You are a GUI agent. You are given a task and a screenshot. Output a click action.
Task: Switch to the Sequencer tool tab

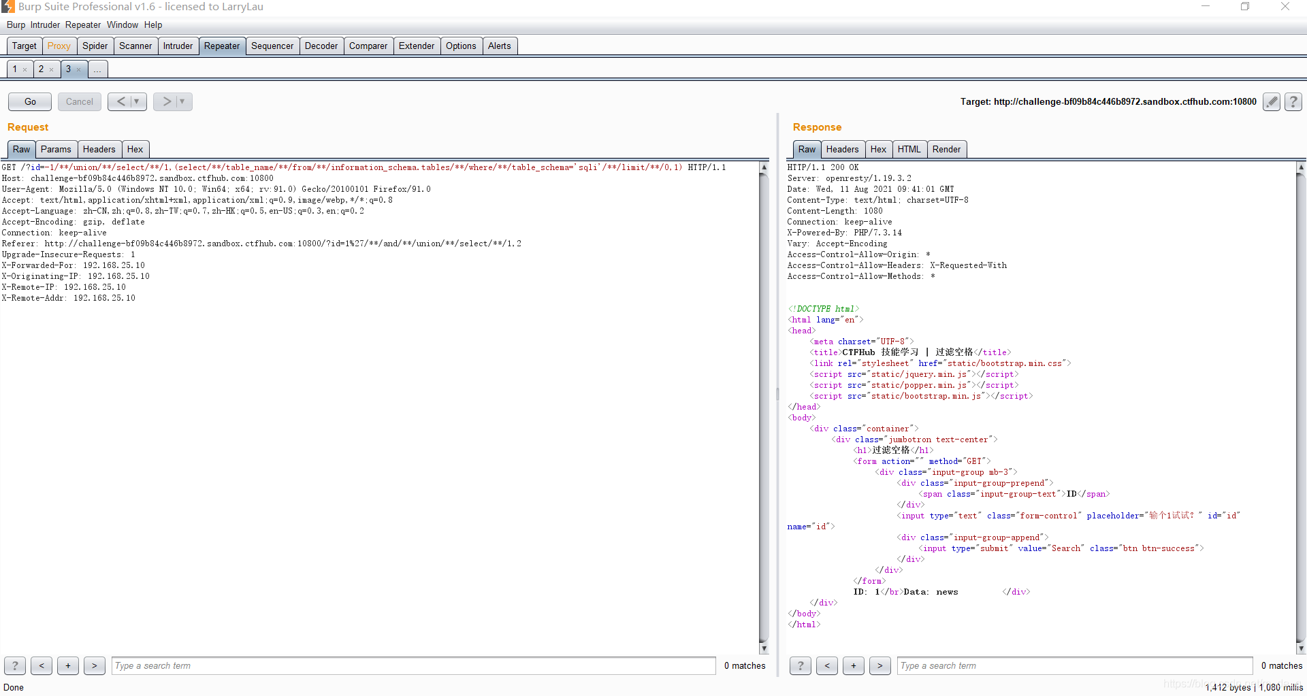(272, 46)
